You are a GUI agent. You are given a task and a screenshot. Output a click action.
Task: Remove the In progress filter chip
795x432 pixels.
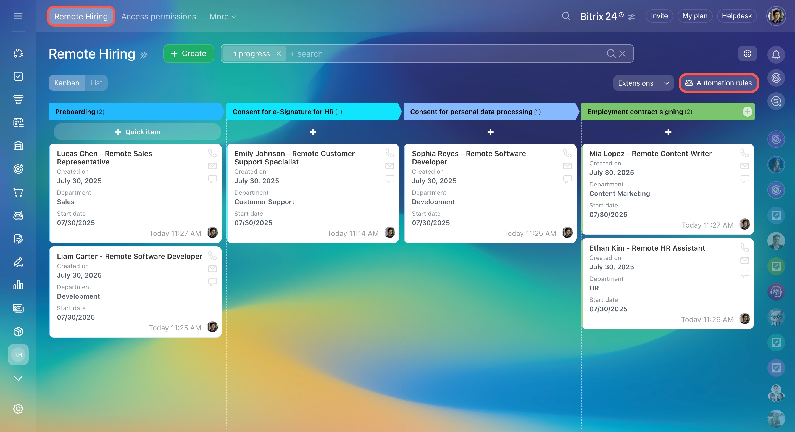[279, 54]
